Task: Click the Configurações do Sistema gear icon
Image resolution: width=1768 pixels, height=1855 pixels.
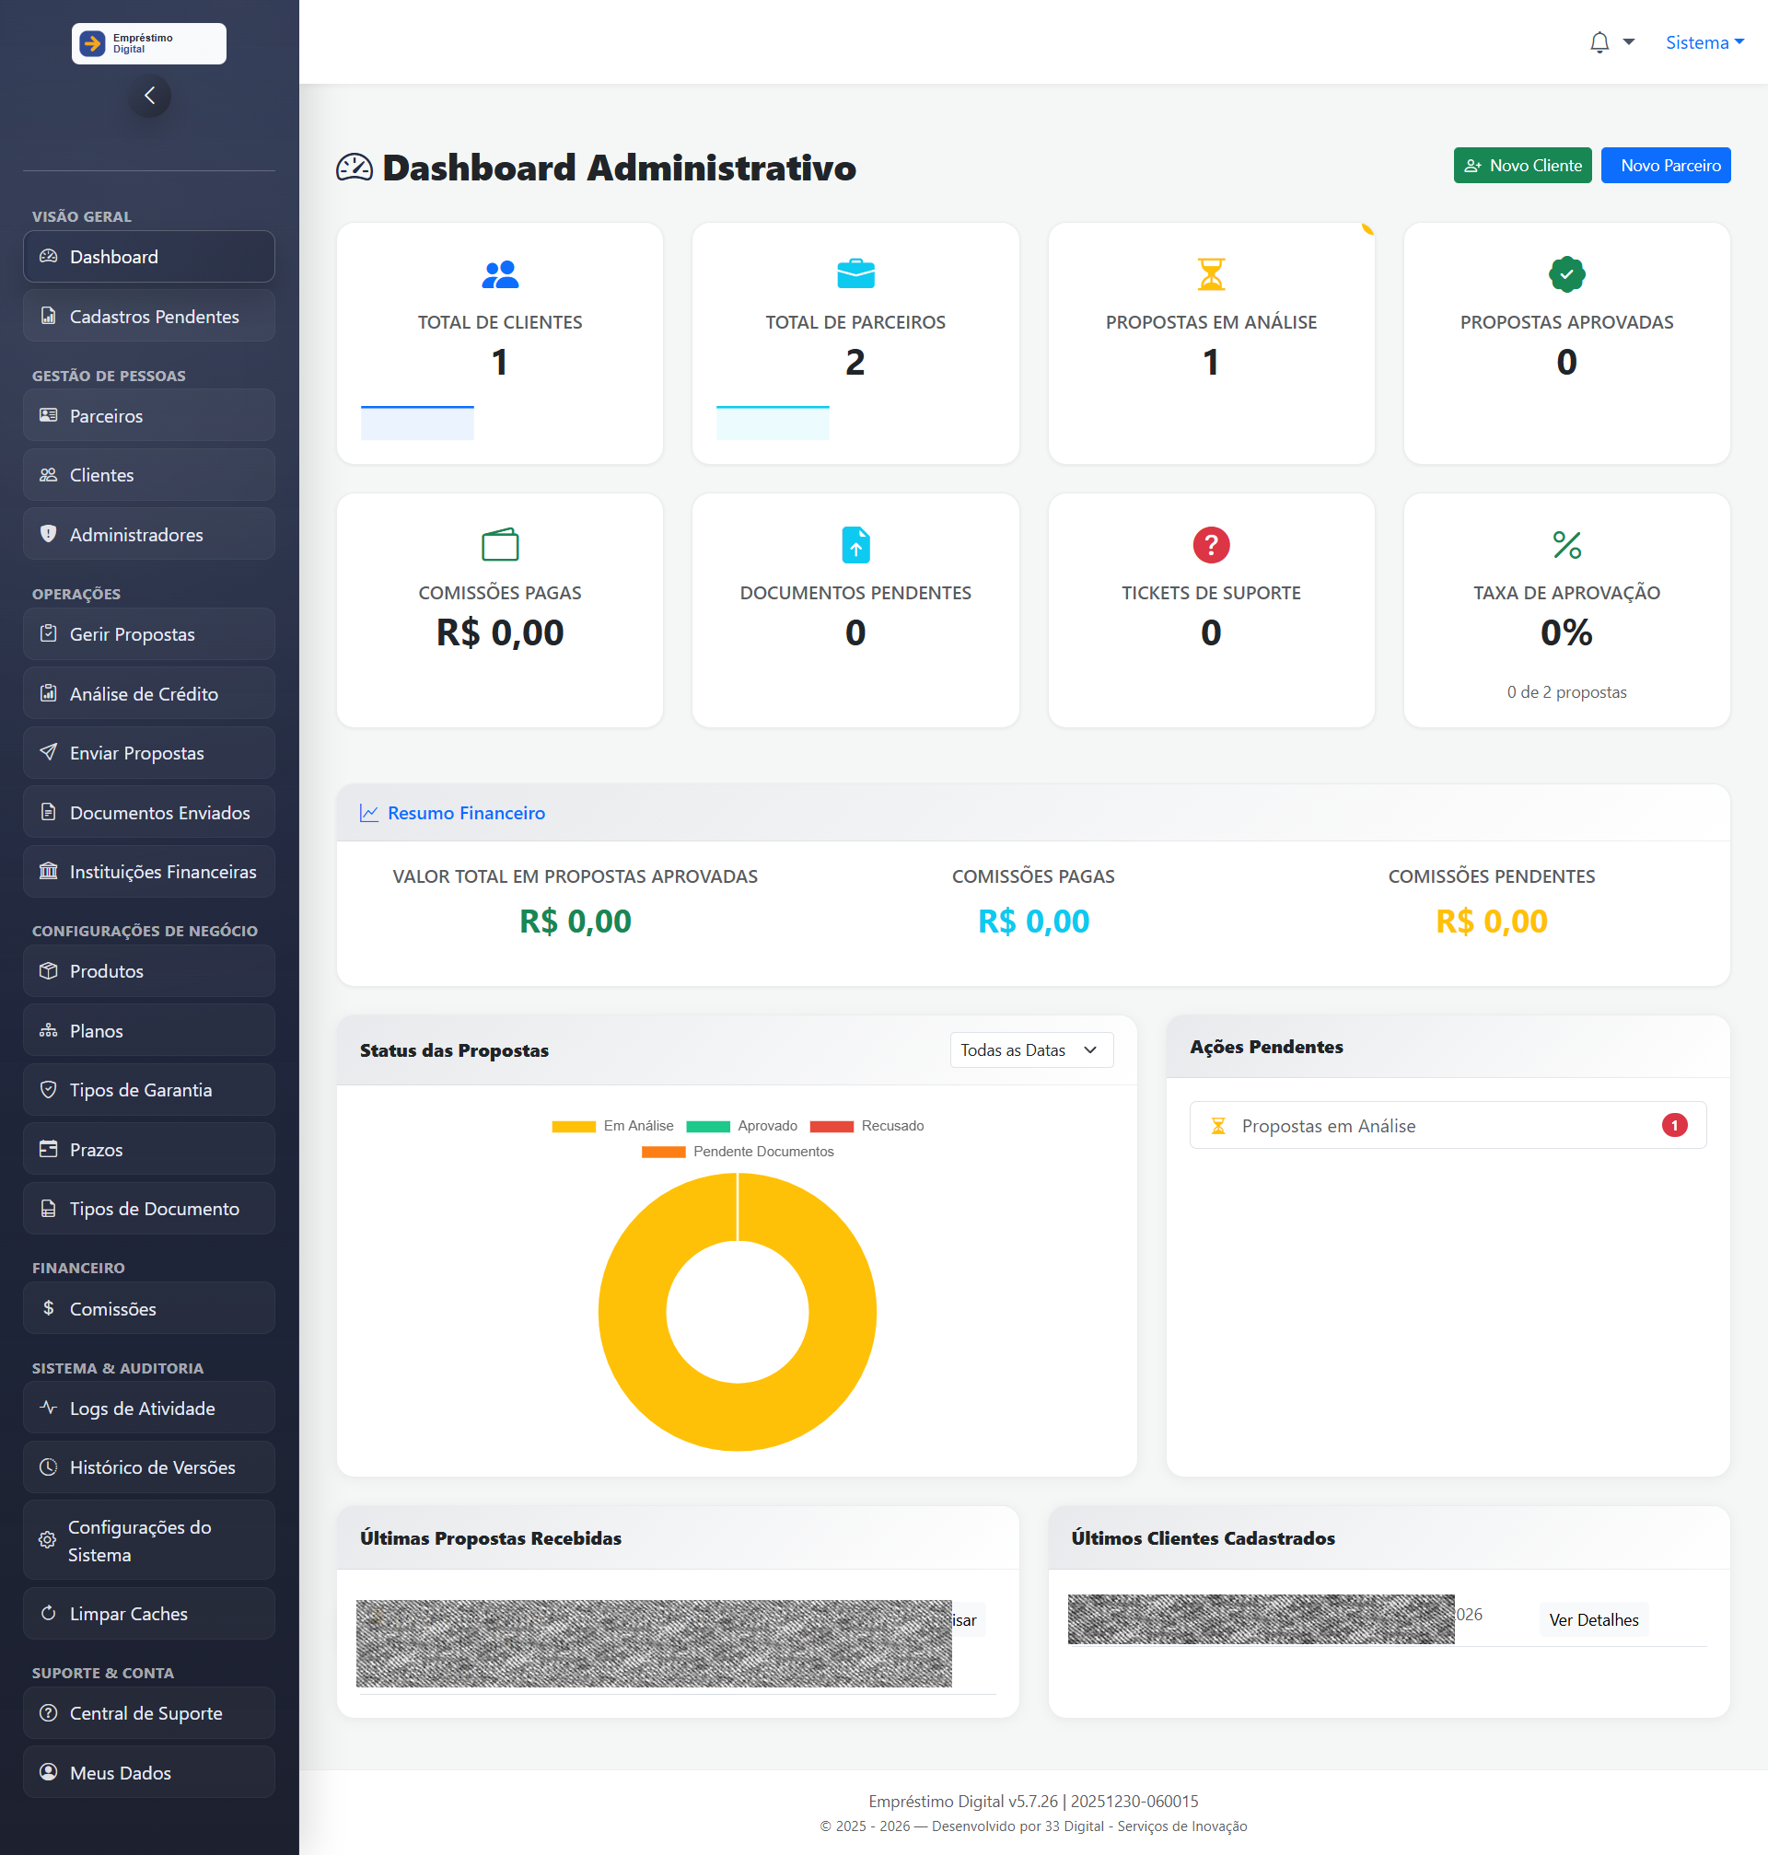Action: [x=47, y=1539]
